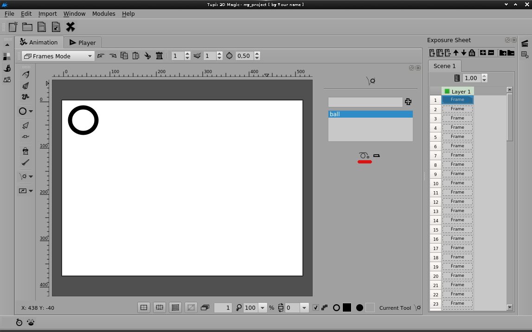Open the Modules menu
532x332 pixels.
pos(103,13)
